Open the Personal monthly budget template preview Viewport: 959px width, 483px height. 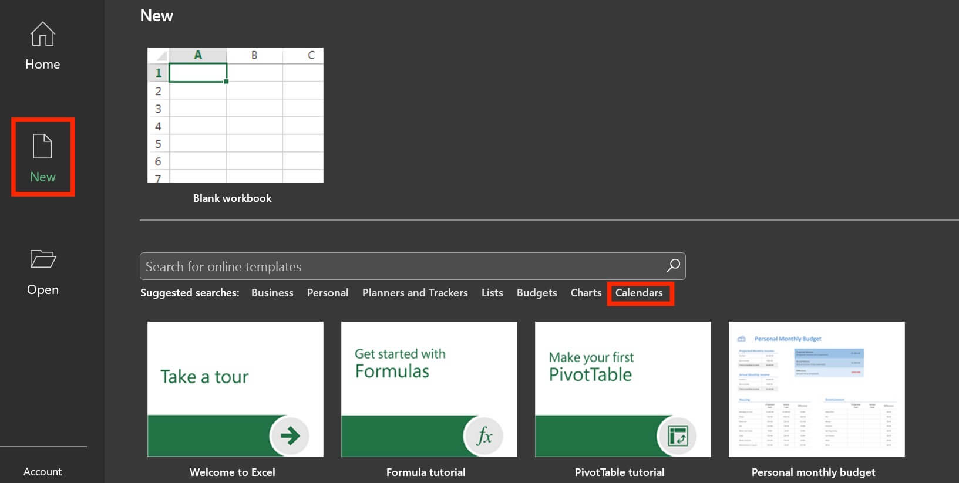point(816,389)
